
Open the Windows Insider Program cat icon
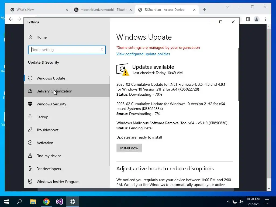click(x=30, y=181)
